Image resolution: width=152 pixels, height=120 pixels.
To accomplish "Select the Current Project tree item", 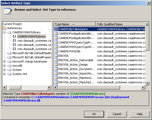I will coord(12,24).
